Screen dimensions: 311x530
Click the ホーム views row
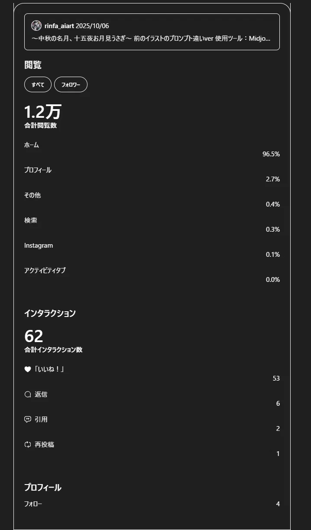pyautogui.click(x=152, y=150)
